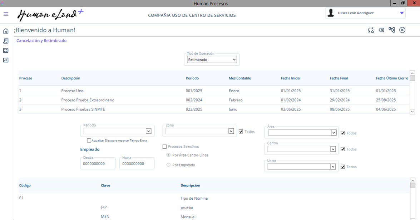
Task: Select the Proceso Pruebas SINMTE row
Action: tap(83, 109)
